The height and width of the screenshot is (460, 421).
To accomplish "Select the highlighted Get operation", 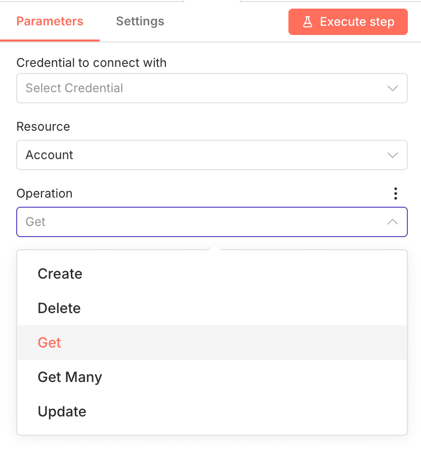I will pyautogui.click(x=49, y=342).
